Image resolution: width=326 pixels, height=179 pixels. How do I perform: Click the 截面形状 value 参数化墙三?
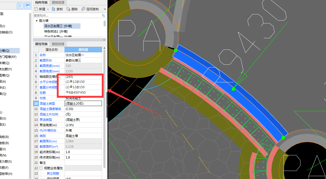tap(83, 60)
